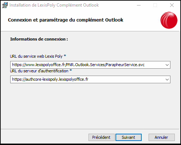The width and height of the screenshot is (181, 145).
Task: Click the empty gray area below the URL fields
Action: tap(90, 106)
